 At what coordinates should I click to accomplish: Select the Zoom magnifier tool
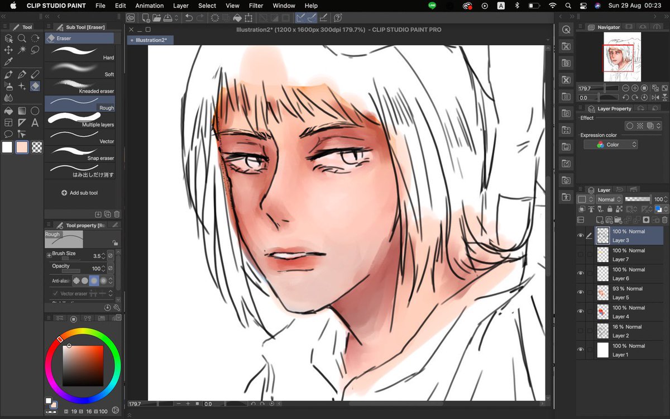click(22, 39)
